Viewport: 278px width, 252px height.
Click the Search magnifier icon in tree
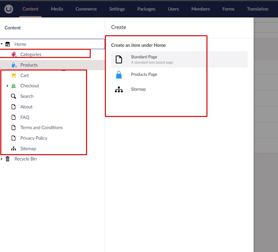point(14,96)
